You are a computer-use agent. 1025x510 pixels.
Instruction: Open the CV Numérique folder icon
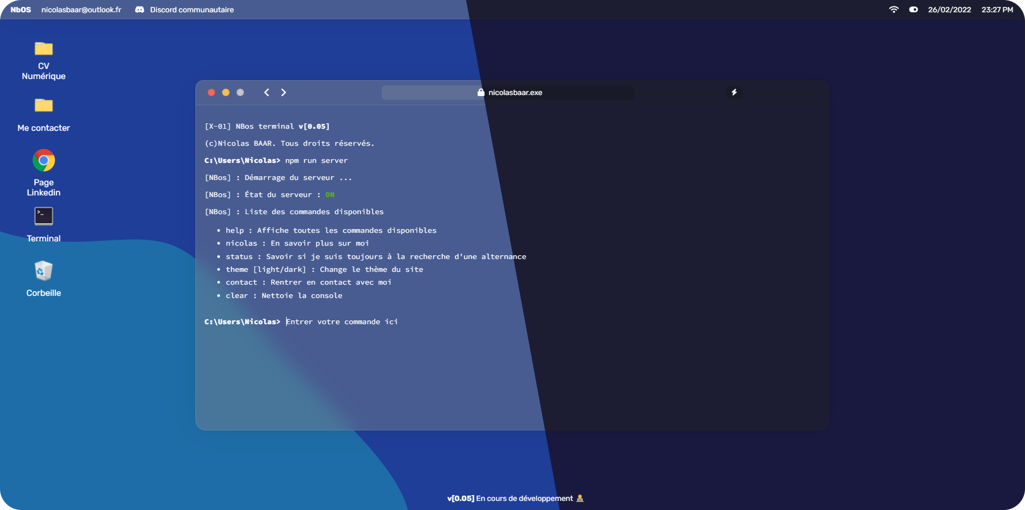coord(44,49)
